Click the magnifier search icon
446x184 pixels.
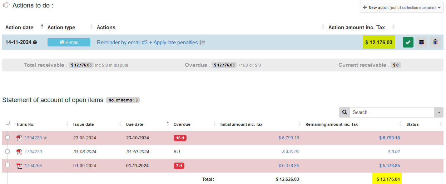point(345,112)
